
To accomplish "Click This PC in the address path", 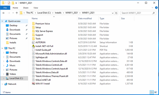I will pyautogui.click(x=30, y=13).
